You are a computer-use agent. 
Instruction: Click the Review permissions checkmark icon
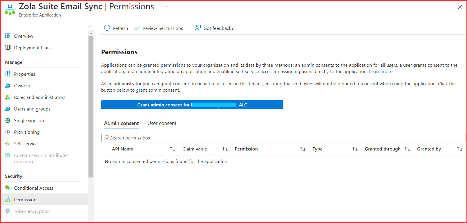click(x=137, y=28)
